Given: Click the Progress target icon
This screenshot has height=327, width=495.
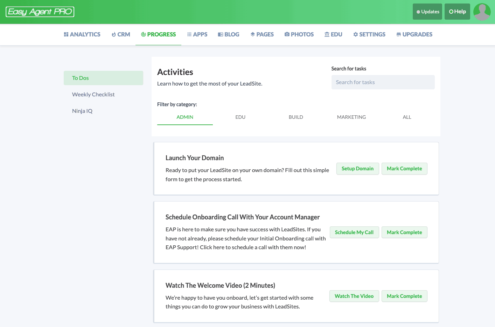Looking at the screenshot, I should [x=144, y=34].
